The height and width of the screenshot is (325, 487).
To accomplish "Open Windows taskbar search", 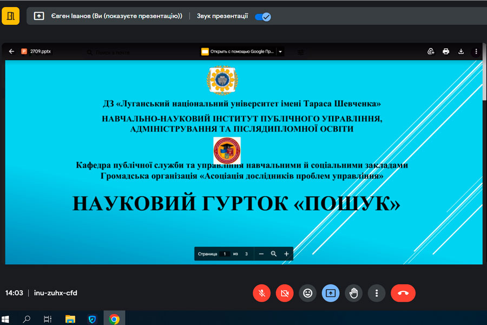I will click(27, 319).
